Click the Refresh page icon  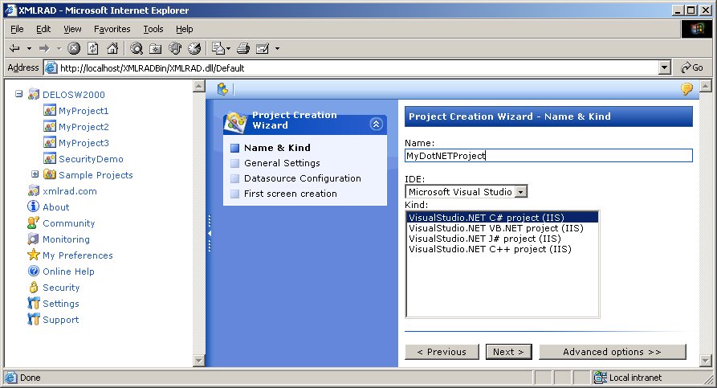click(93, 48)
